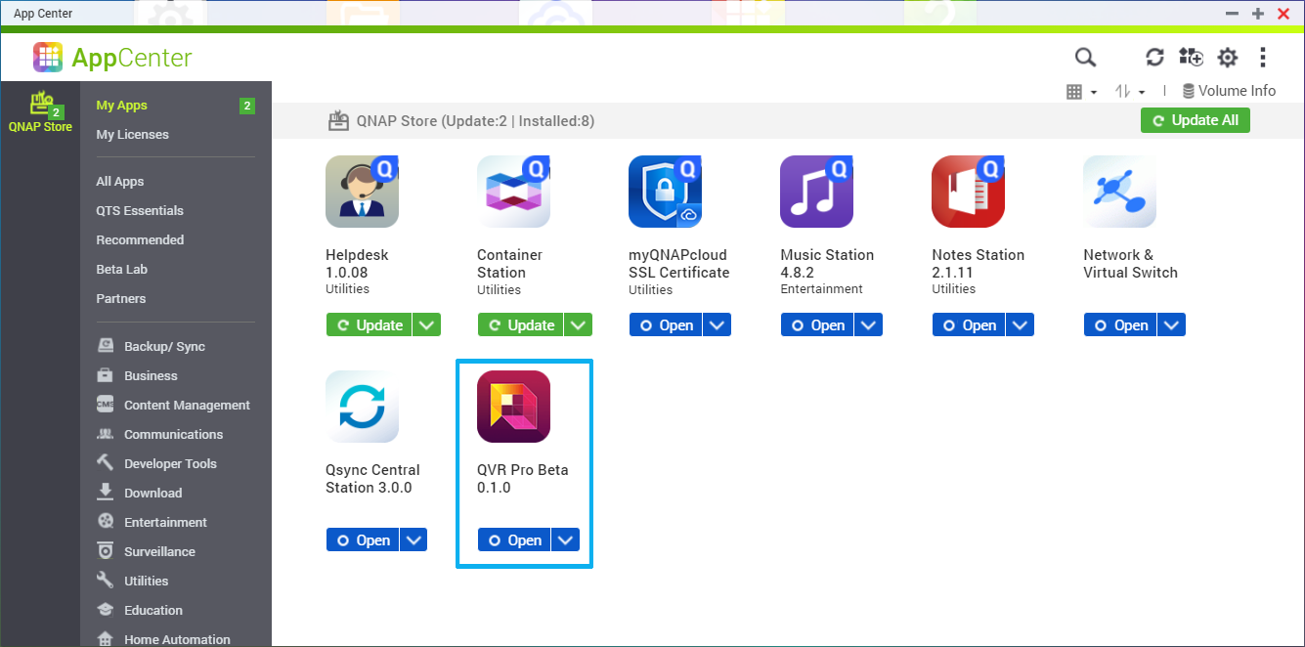Screen dimensions: 1305x647
Task: Select QNAP Store in the left sidebar
Action: 40,111
